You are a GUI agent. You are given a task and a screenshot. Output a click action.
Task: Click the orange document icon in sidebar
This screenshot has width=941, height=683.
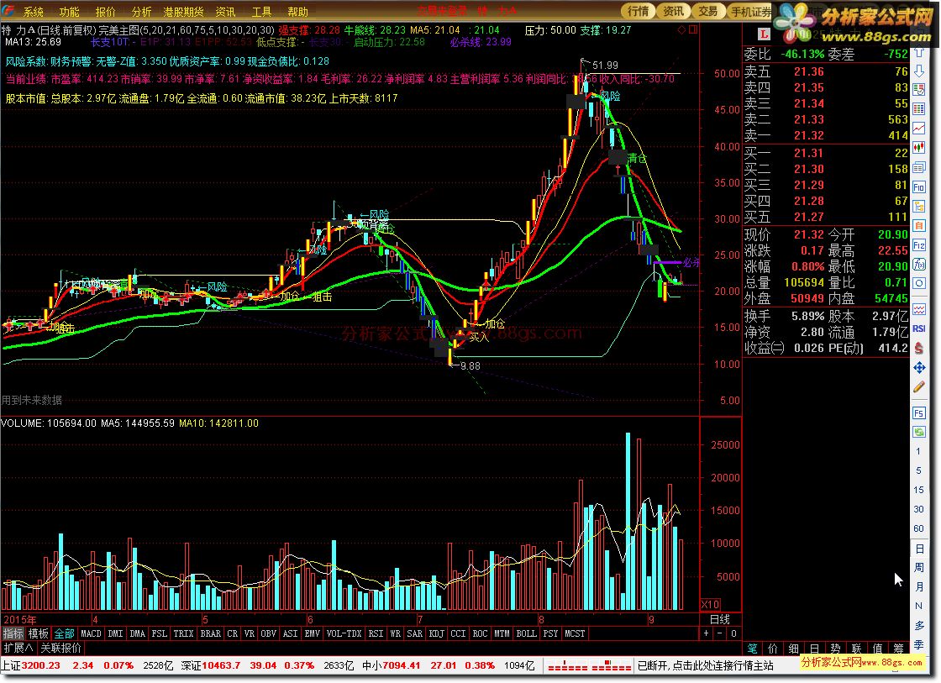point(919,226)
